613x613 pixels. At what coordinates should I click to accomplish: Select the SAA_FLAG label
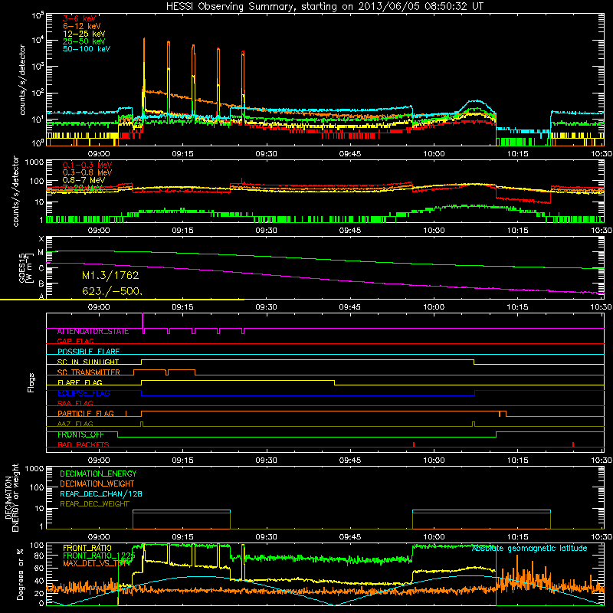click(x=75, y=403)
